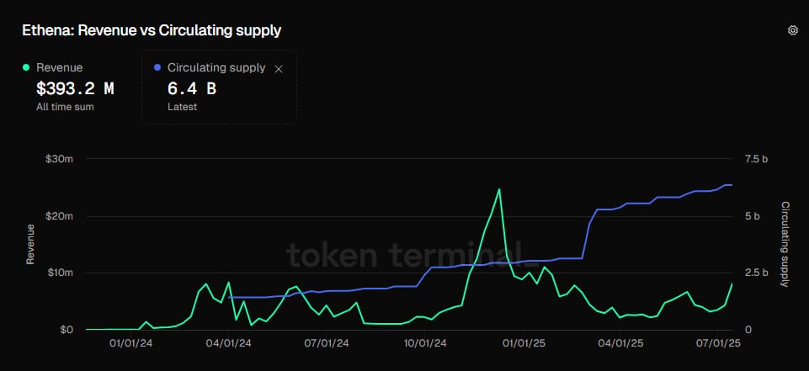Toggle the Revenue legend label
The image size is (809, 371).
click(x=59, y=67)
